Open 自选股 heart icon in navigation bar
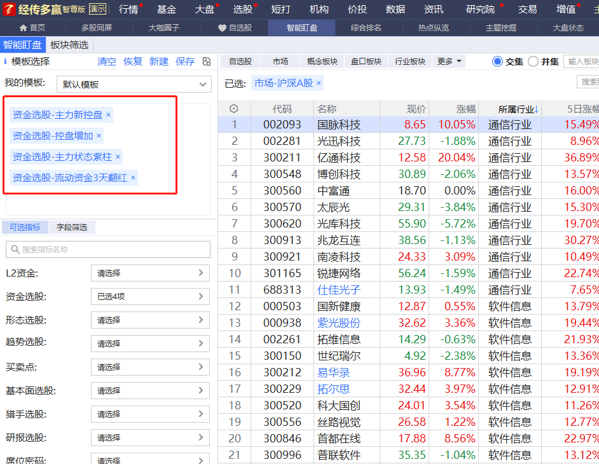This screenshot has width=599, height=464. click(223, 28)
